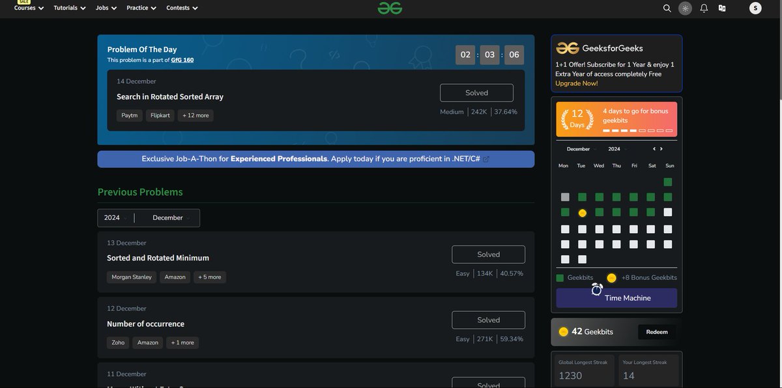The image size is (782, 388).
Task: Click the alarm clock icon above Time Machine
Action: click(x=597, y=289)
